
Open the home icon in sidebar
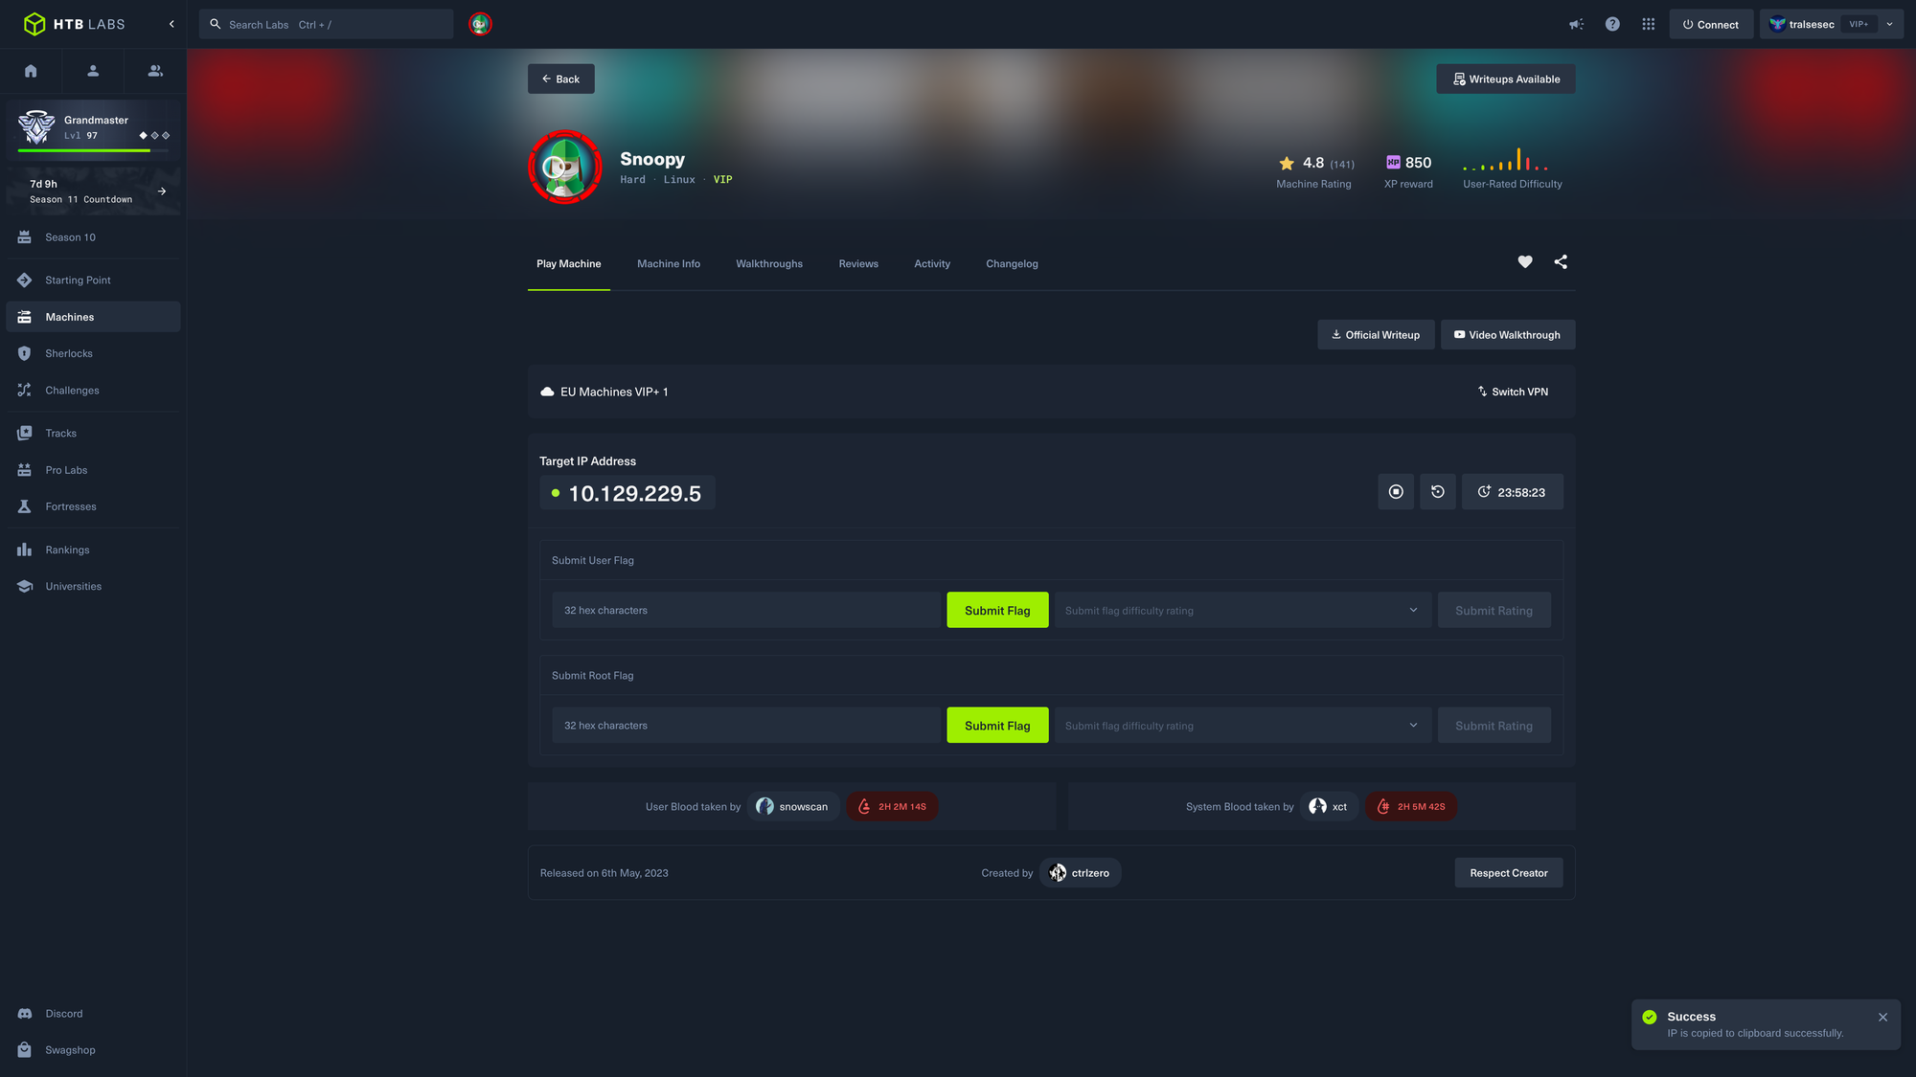coord(31,71)
